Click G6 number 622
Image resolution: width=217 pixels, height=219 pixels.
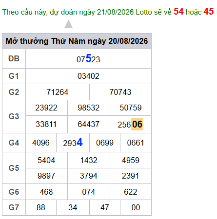tap(131, 192)
